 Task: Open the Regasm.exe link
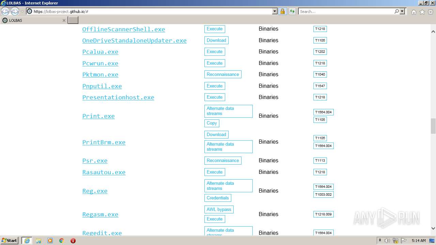(x=100, y=214)
